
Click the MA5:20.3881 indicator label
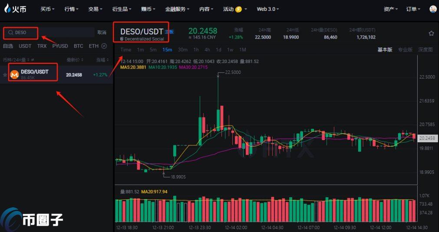click(133, 67)
